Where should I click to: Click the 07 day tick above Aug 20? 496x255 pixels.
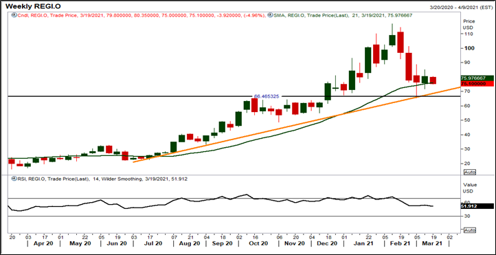174,236
